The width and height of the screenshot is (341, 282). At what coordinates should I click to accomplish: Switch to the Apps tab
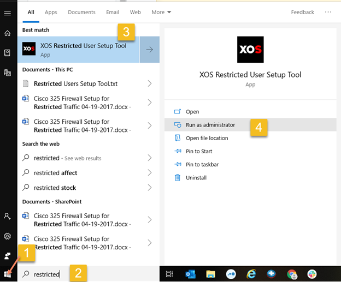(51, 12)
